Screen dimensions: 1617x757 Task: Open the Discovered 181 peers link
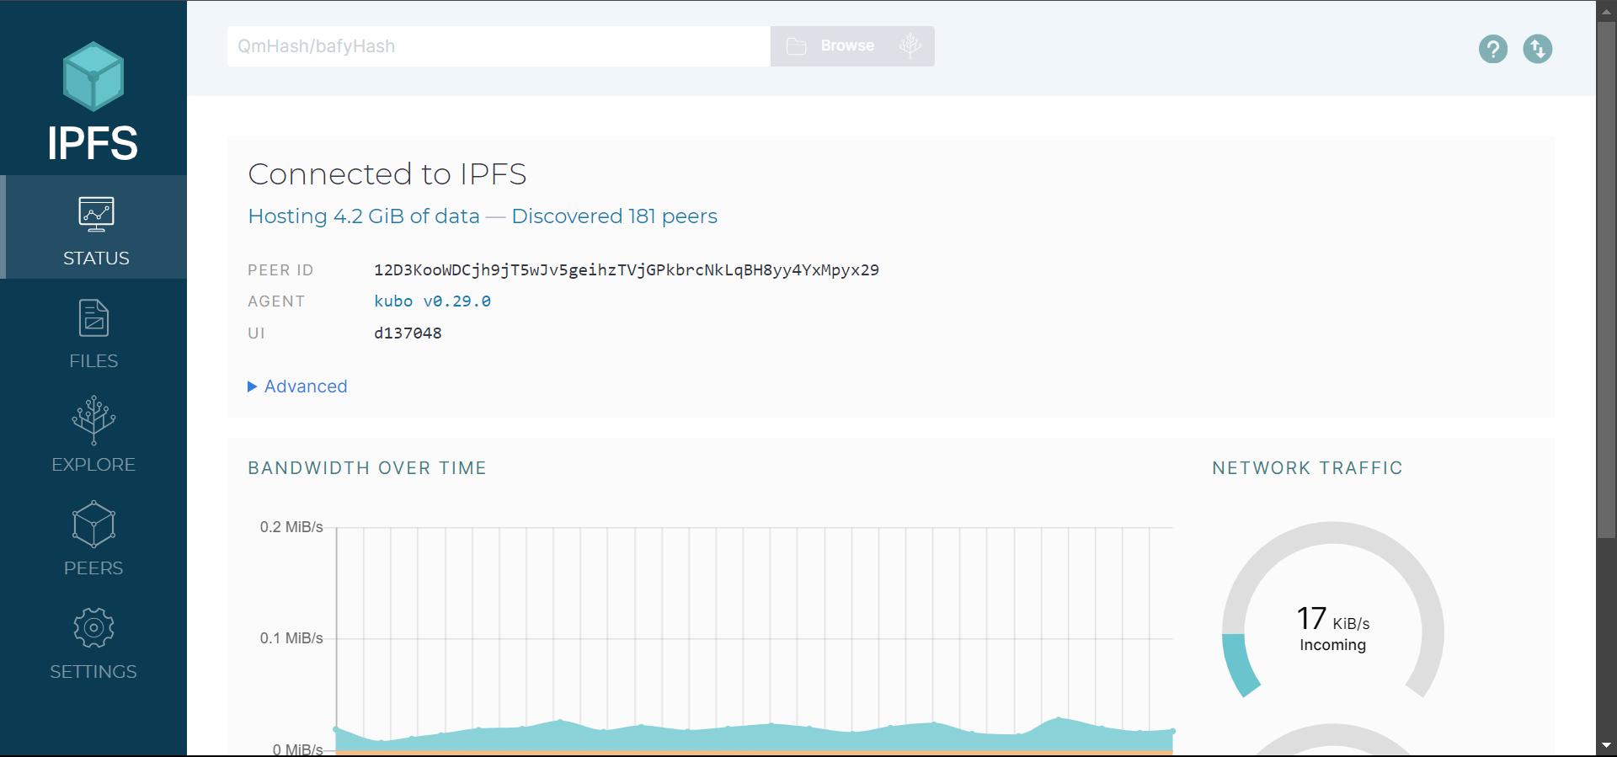pyautogui.click(x=614, y=216)
